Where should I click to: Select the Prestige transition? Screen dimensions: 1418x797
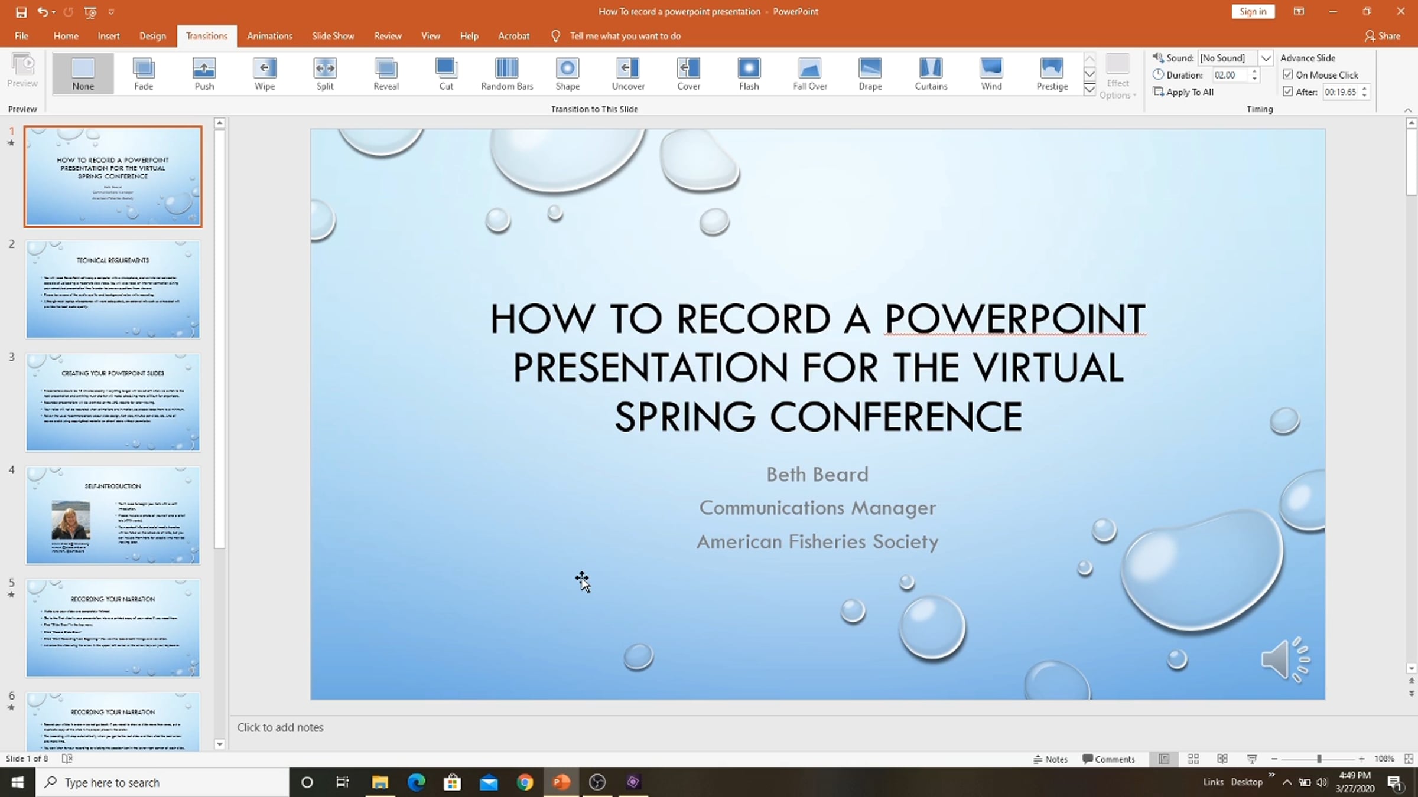pyautogui.click(x=1052, y=74)
